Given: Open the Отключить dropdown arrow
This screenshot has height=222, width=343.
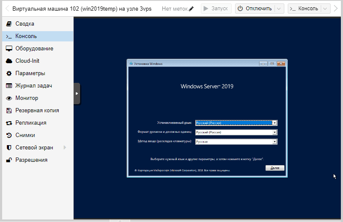Looking at the screenshot, I should tap(279, 9).
